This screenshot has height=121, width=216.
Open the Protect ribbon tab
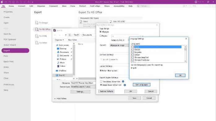click(83, 6)
